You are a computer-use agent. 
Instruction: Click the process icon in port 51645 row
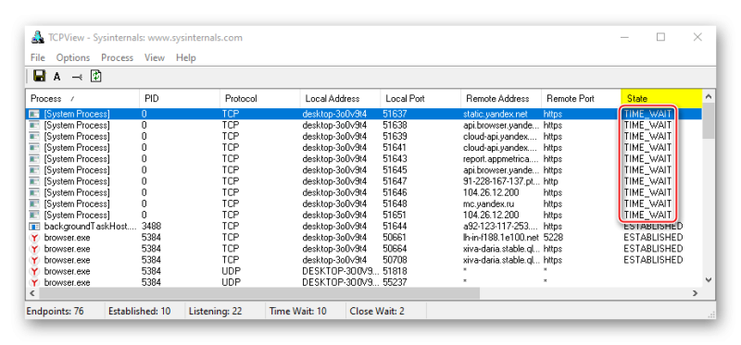click(x=34, y=170)
